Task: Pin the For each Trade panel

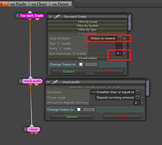Action: coord(57,16)
